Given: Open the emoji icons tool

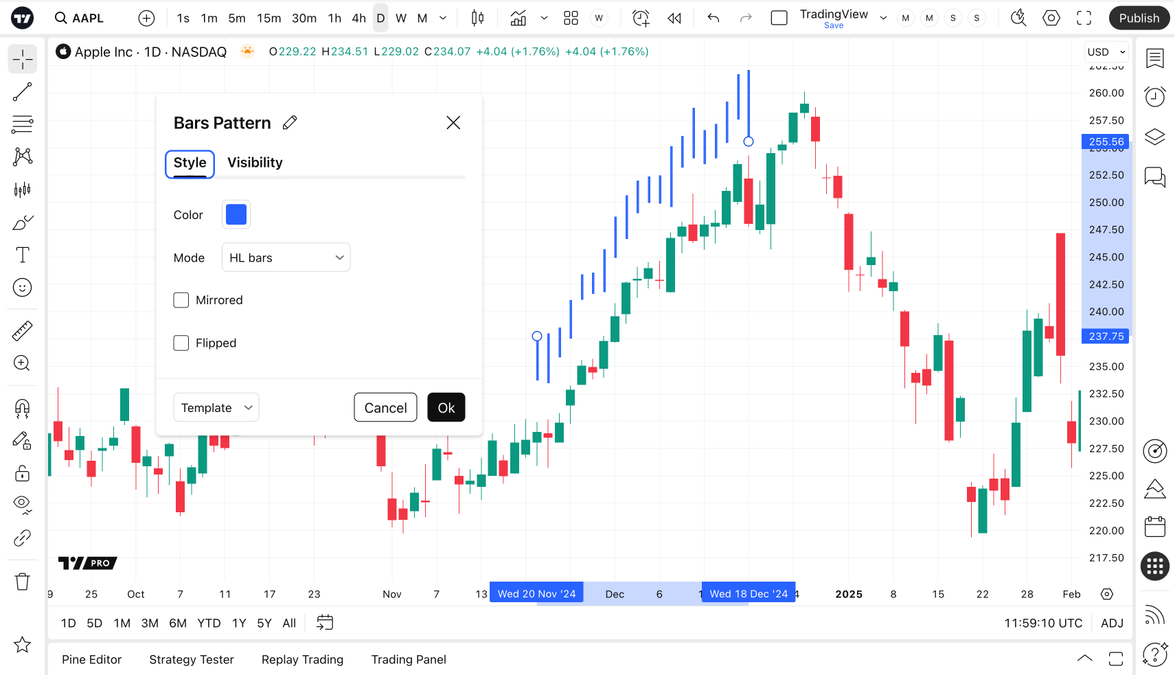Looking at the screenshot, I should (x=23, y=288).
